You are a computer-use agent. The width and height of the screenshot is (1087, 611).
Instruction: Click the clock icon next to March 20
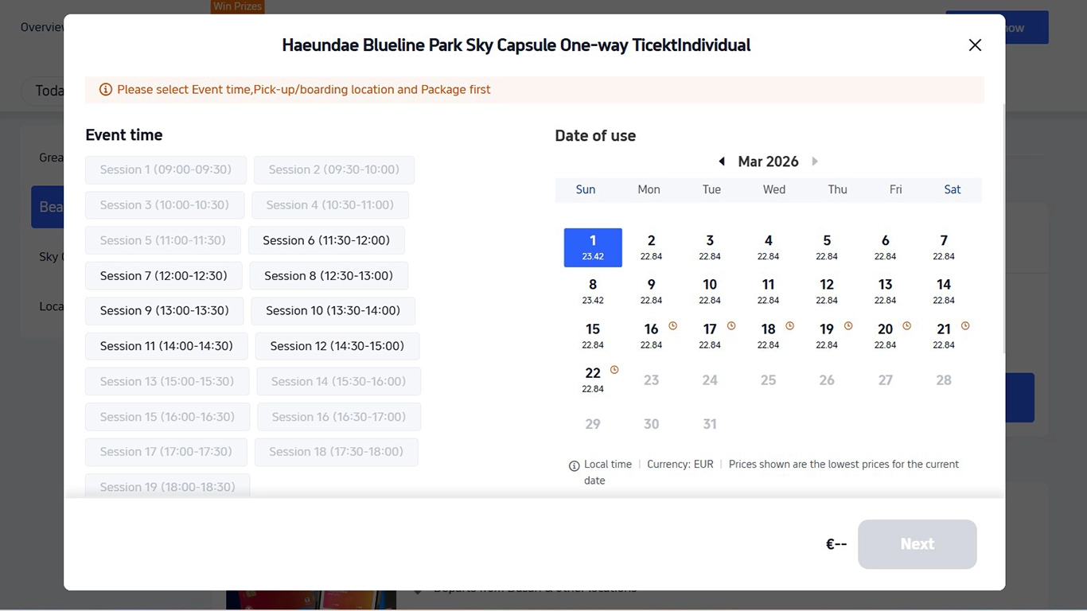907,325
